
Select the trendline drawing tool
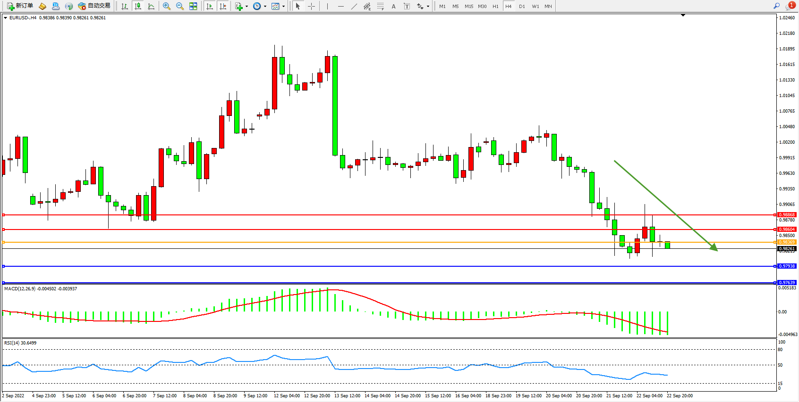pyautogui.click(x=354, y=6)
